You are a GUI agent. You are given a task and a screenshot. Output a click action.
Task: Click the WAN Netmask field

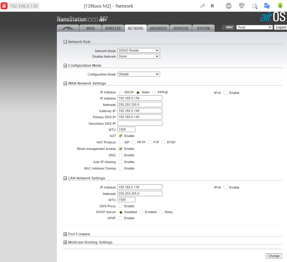[x=140, y=105]
